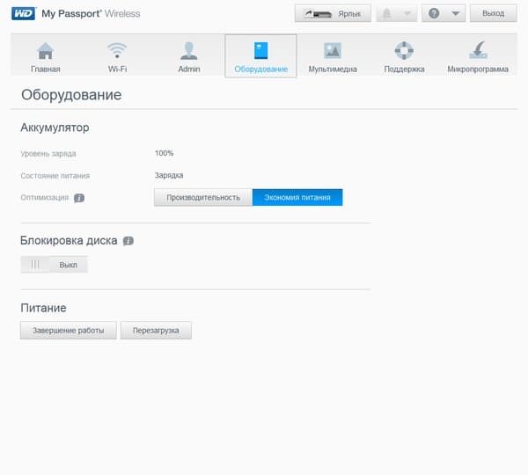Viewport: 528px width, 475px height.
Task: Select Производительность optimization mode
Action: [x=203, y=198]
